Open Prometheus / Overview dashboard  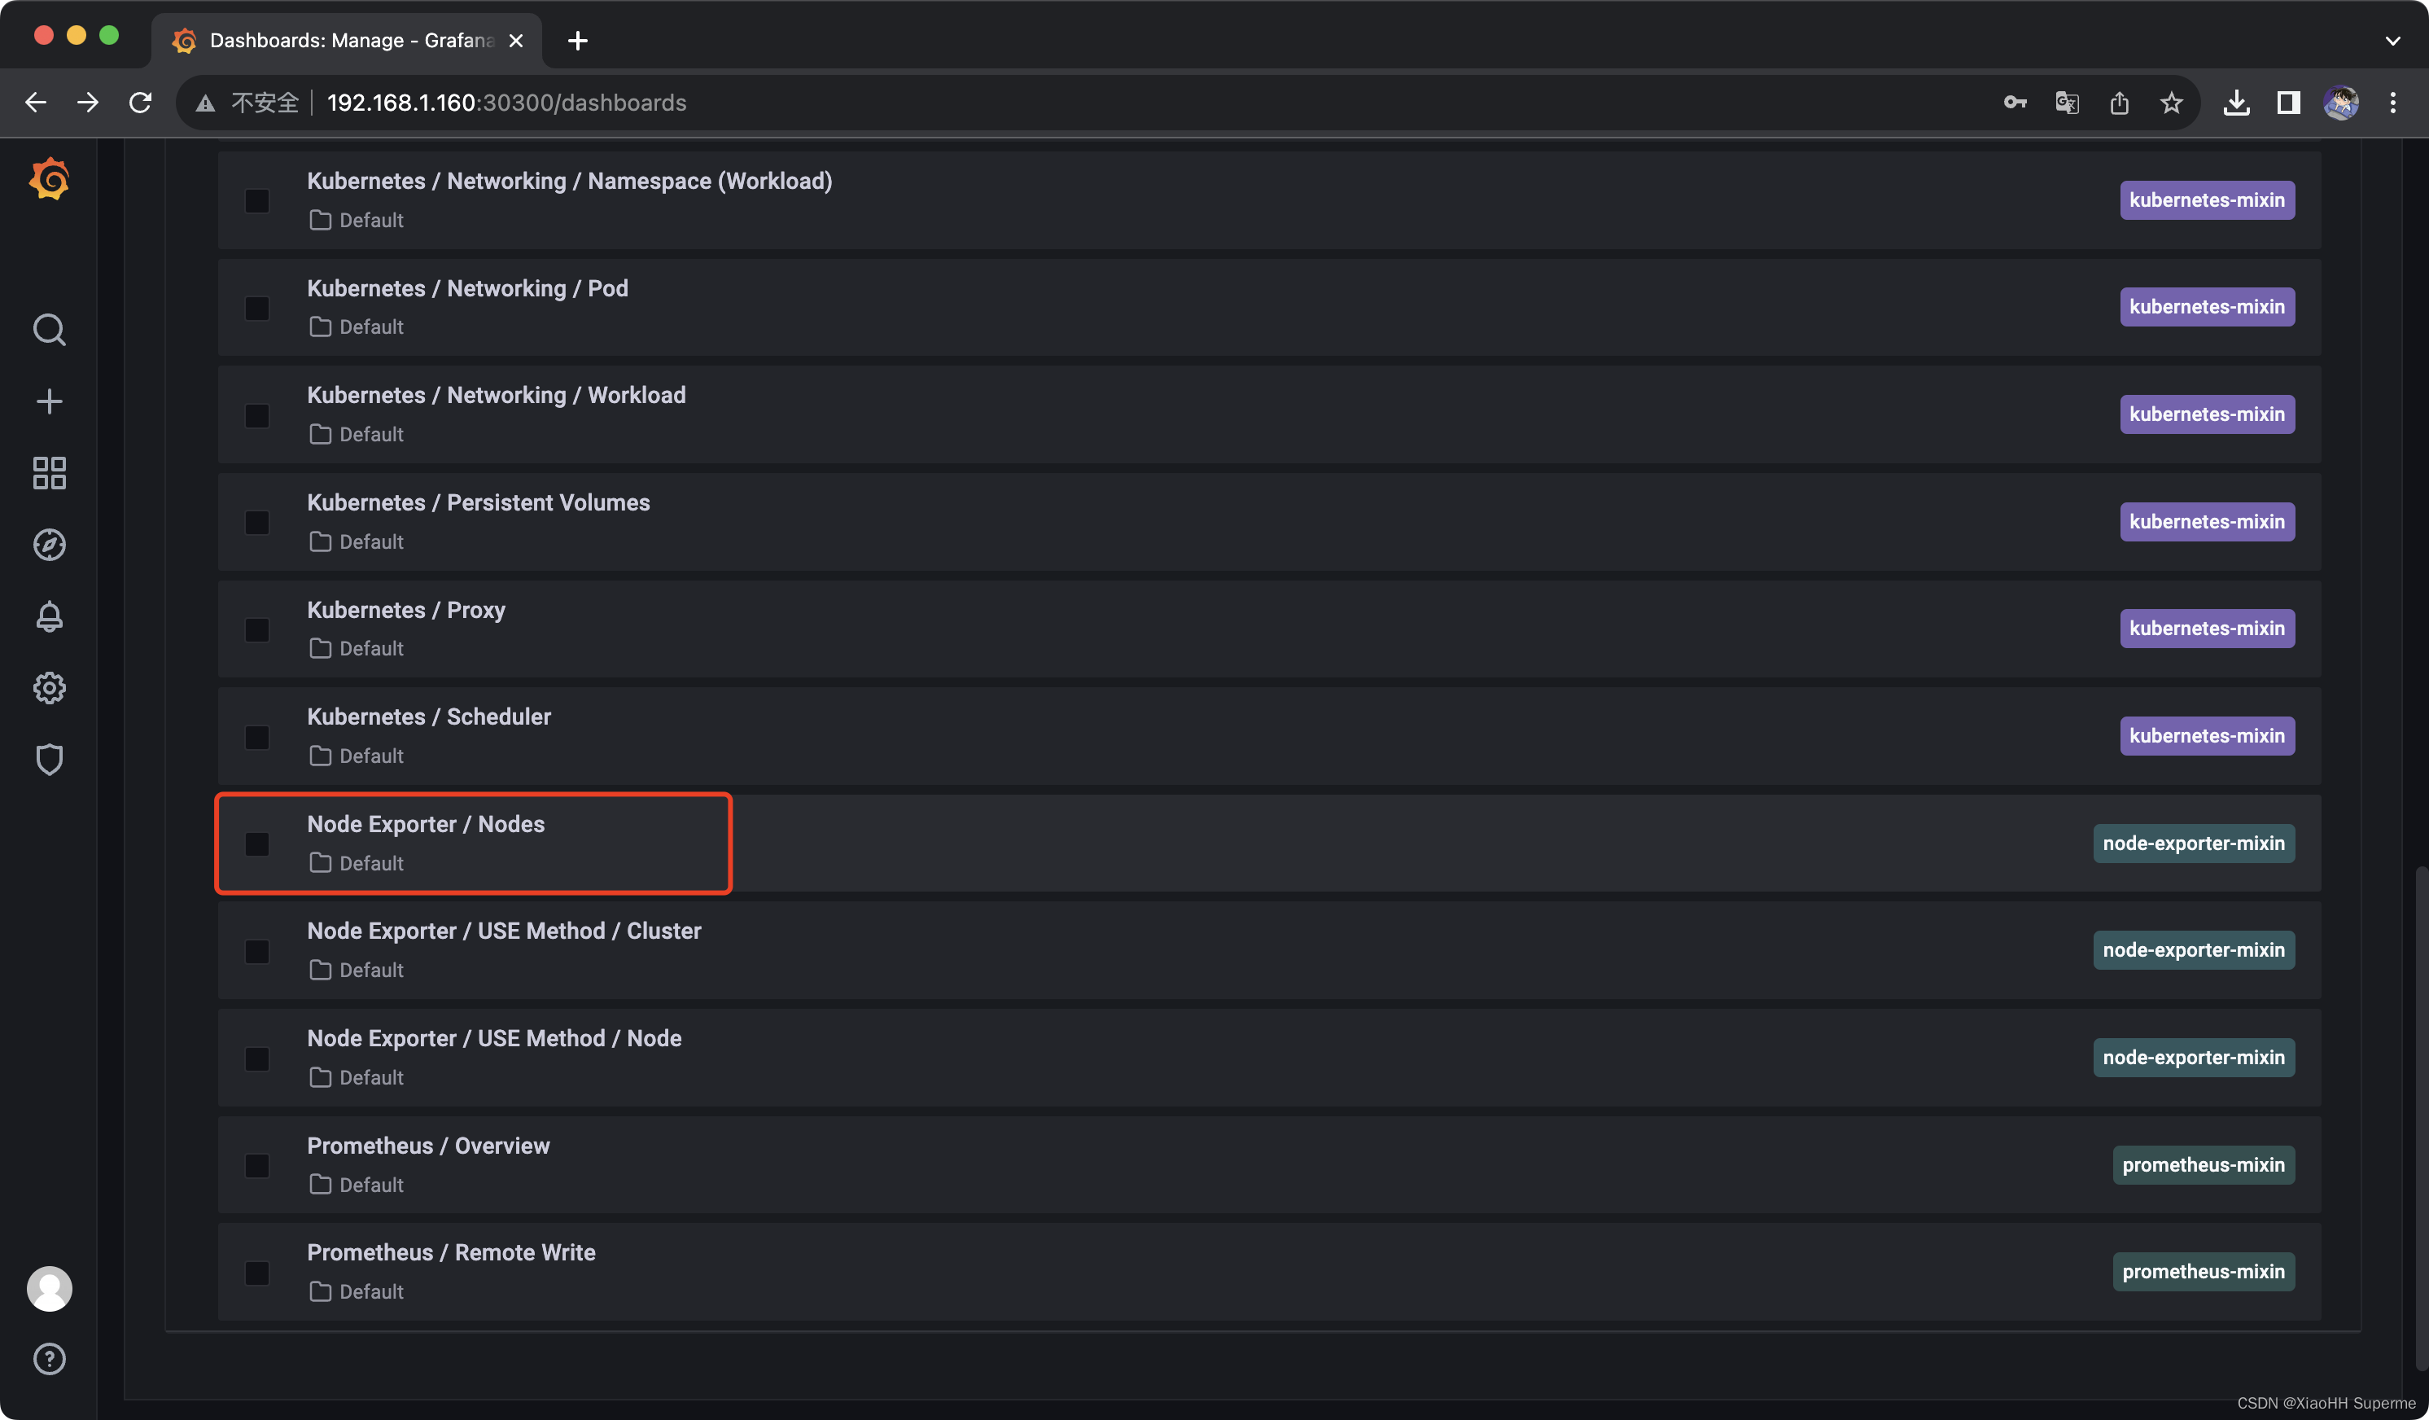[x=428, y=1146]
